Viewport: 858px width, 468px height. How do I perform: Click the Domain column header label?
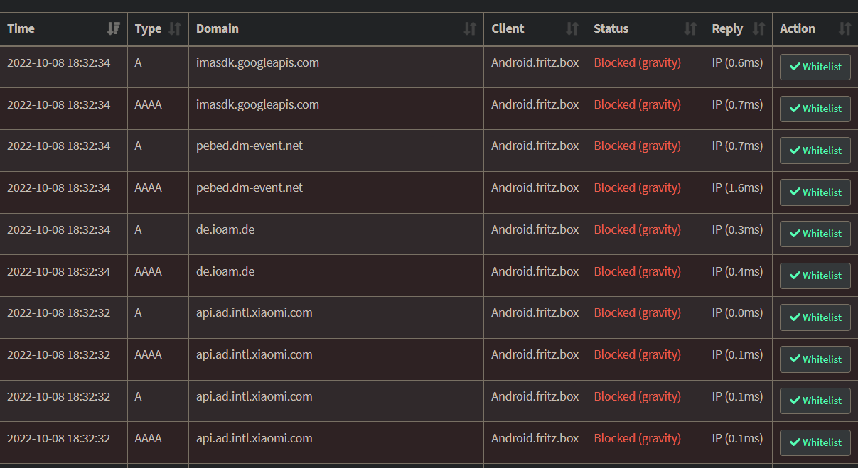coord(218,29)
